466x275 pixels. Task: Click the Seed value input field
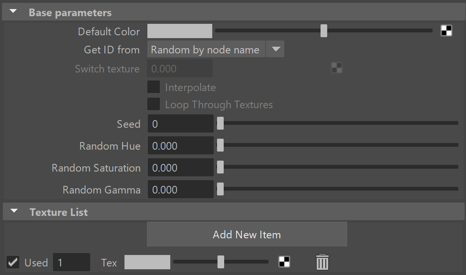(x=181, y=123)
